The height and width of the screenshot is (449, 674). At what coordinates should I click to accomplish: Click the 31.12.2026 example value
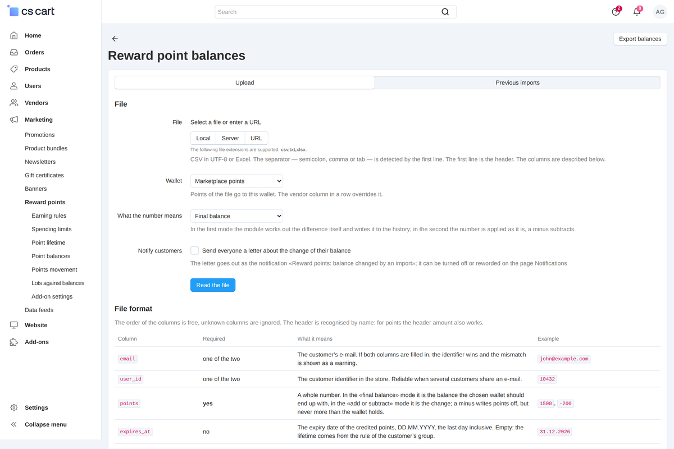555,432
